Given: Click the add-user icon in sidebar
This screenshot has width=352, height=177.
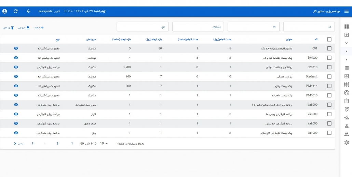Looking at the screenshot, I should [346, 118].
